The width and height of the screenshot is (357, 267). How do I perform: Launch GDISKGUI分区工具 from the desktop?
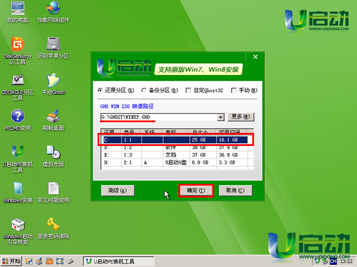point(18,87)
